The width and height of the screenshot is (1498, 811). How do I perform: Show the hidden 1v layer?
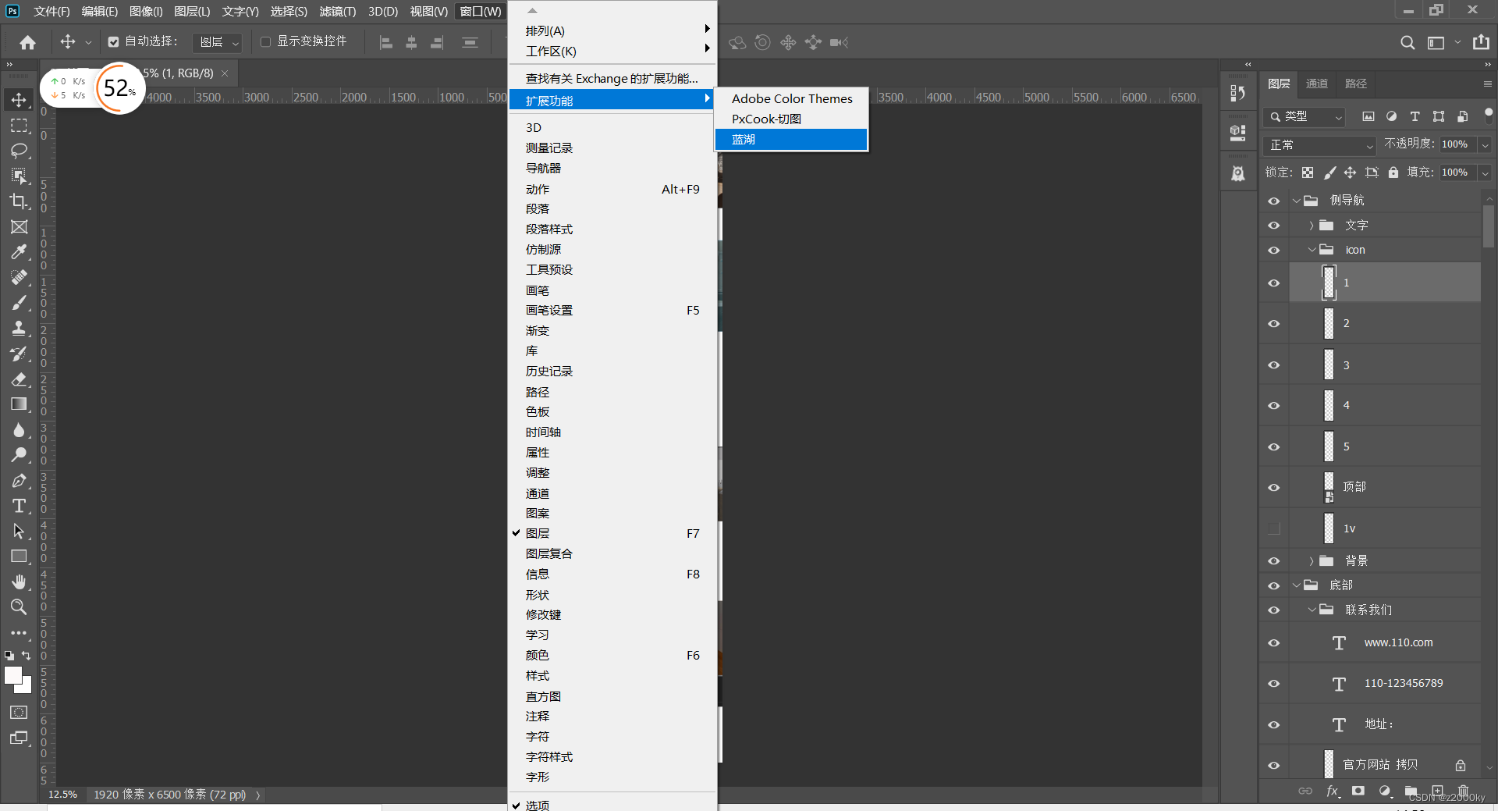tap(1274, 528)
